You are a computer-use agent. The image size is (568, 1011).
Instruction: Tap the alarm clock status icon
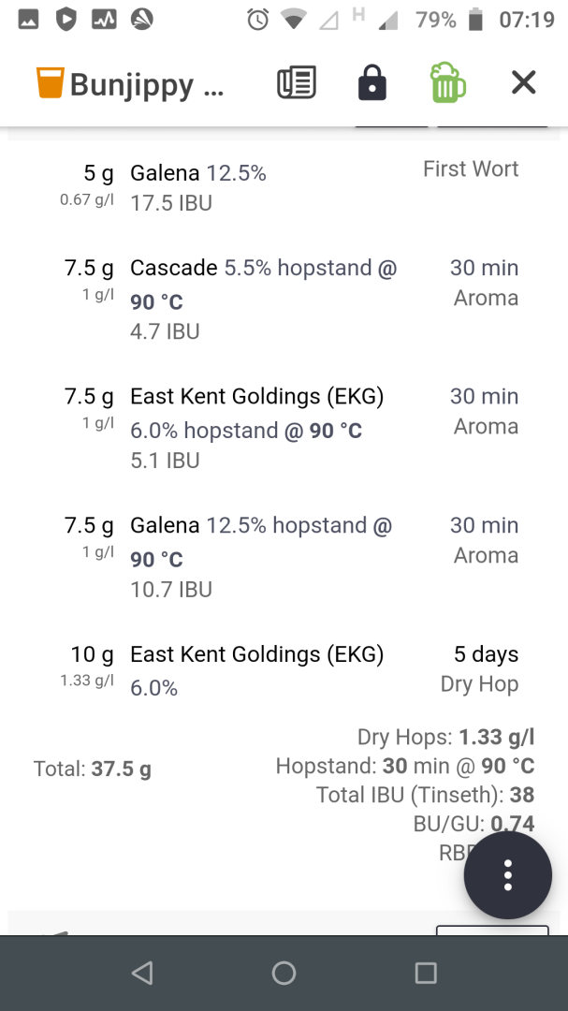(257, 20)
